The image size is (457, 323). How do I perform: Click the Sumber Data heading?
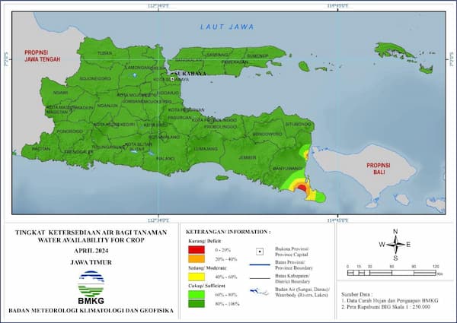pos(357,295)
